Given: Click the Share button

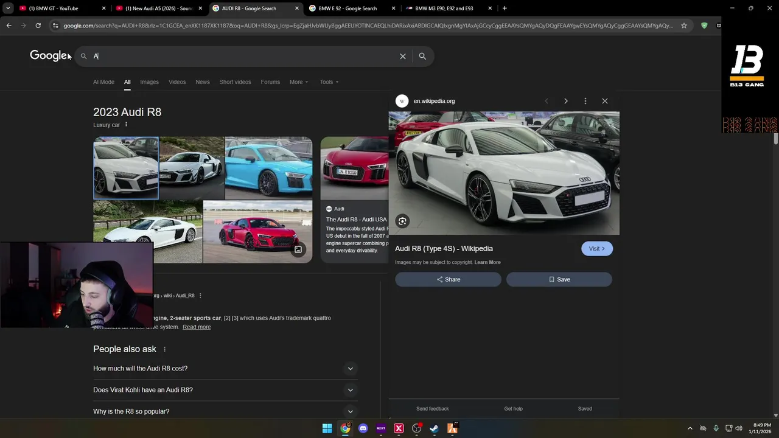Looking at the screenshot, I should point(448,279).
